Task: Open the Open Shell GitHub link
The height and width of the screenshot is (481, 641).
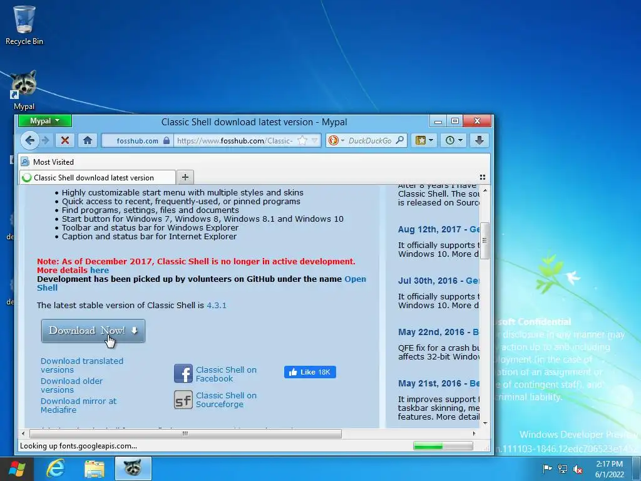Action: [x=202, y=283]
